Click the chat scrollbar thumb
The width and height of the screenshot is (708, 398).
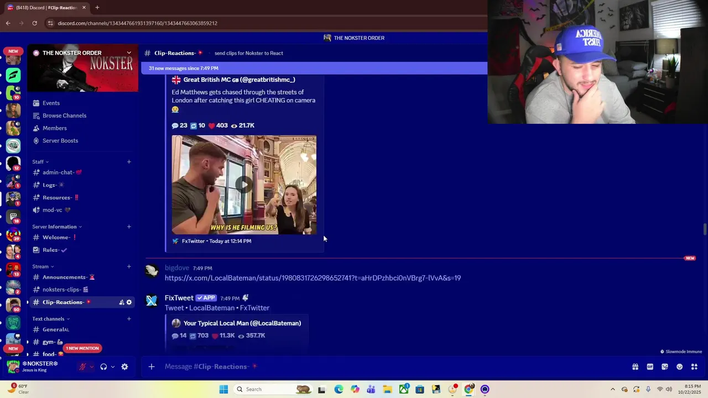(x=705, y=229)
